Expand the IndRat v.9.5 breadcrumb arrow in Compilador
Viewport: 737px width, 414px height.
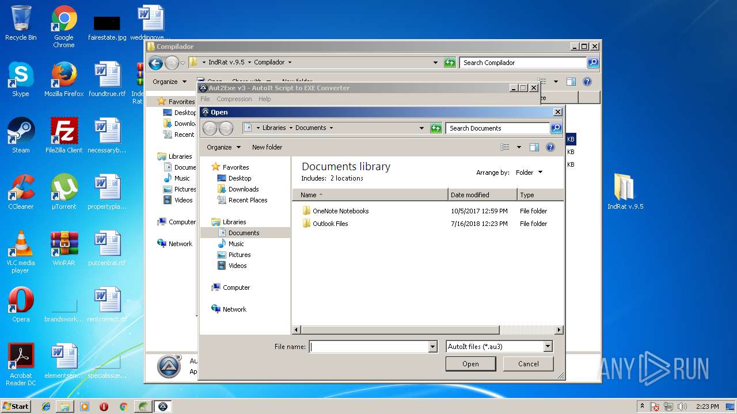tap(249, 62)
